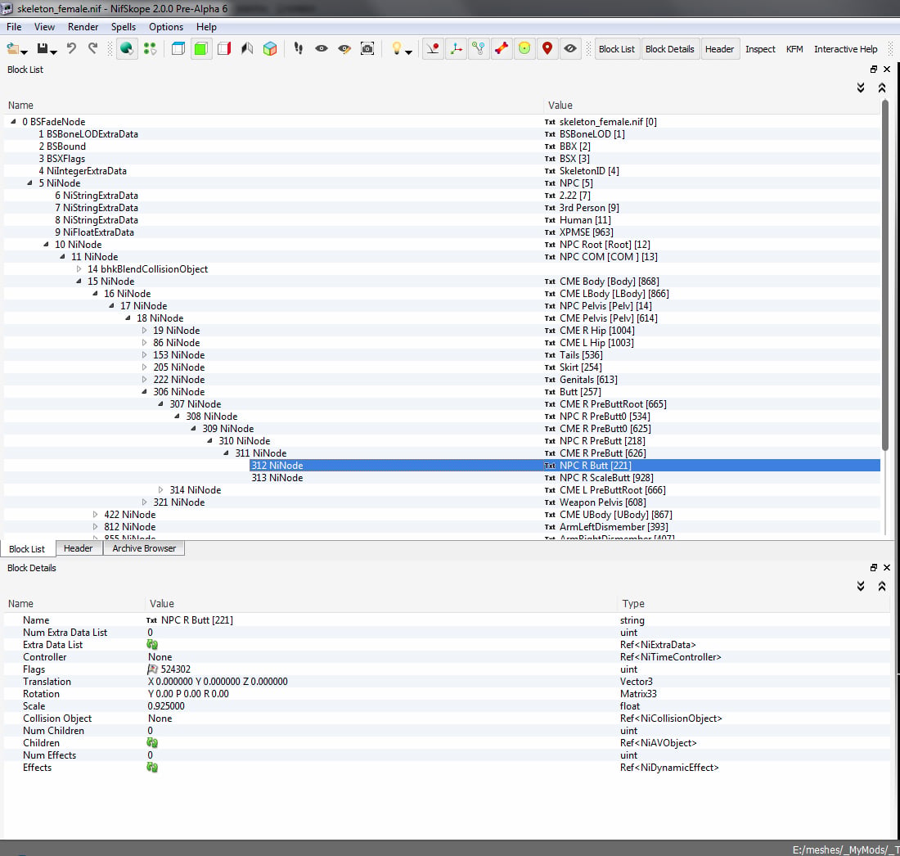Select the 313 NiNode row
This screenshot has width=900, height=856.
pos(442,478)
